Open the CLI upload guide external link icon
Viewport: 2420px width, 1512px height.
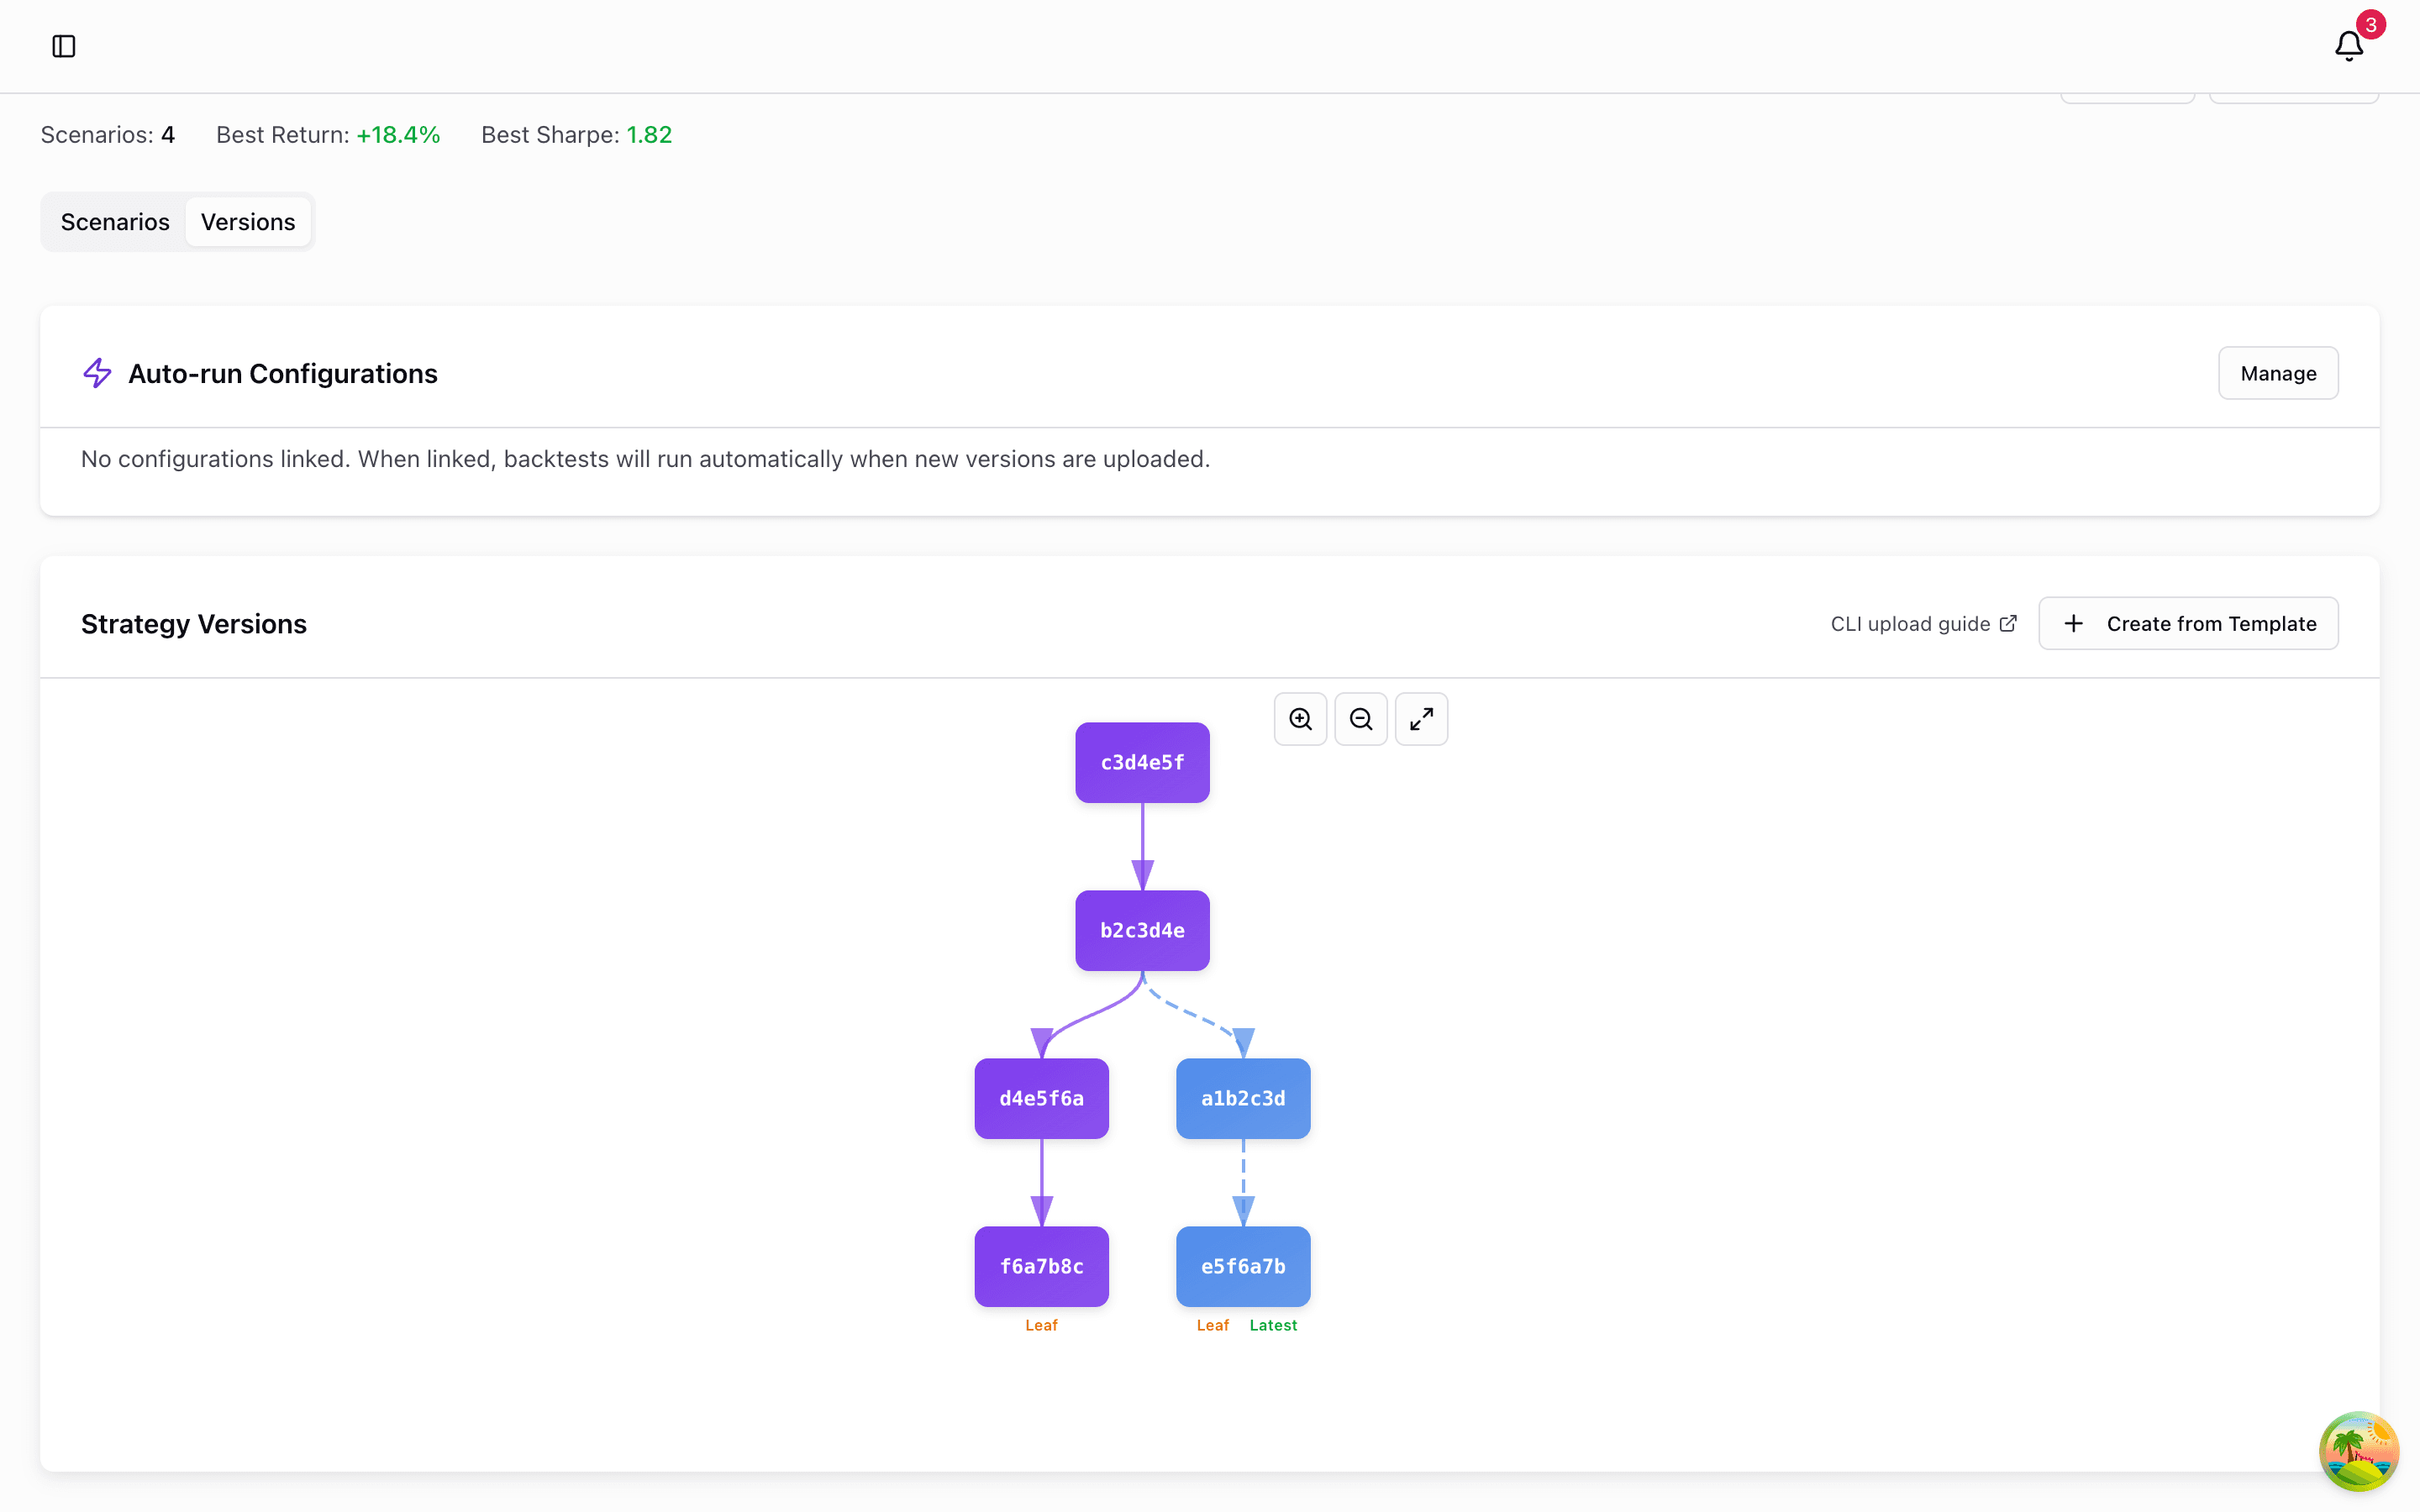click(x=2008, y=623)
